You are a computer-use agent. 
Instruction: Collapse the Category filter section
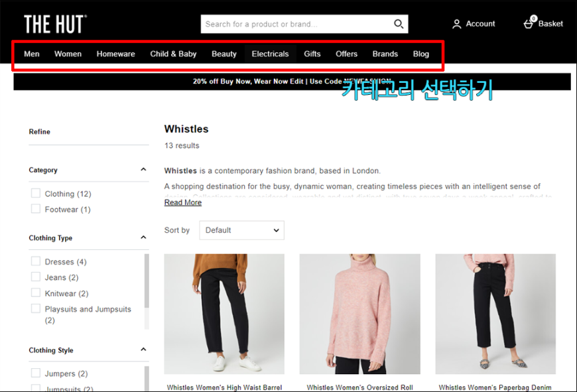[143, 169]
